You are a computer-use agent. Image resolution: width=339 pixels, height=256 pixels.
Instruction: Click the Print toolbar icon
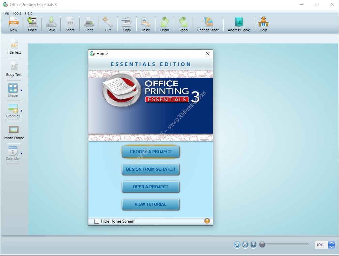(89, 24)
